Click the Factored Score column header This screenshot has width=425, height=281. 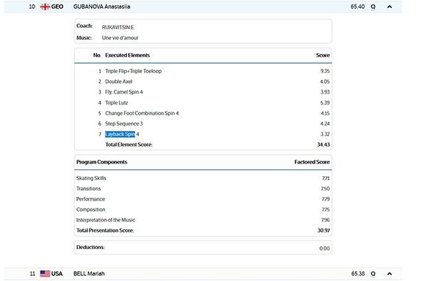click(311, 162)
